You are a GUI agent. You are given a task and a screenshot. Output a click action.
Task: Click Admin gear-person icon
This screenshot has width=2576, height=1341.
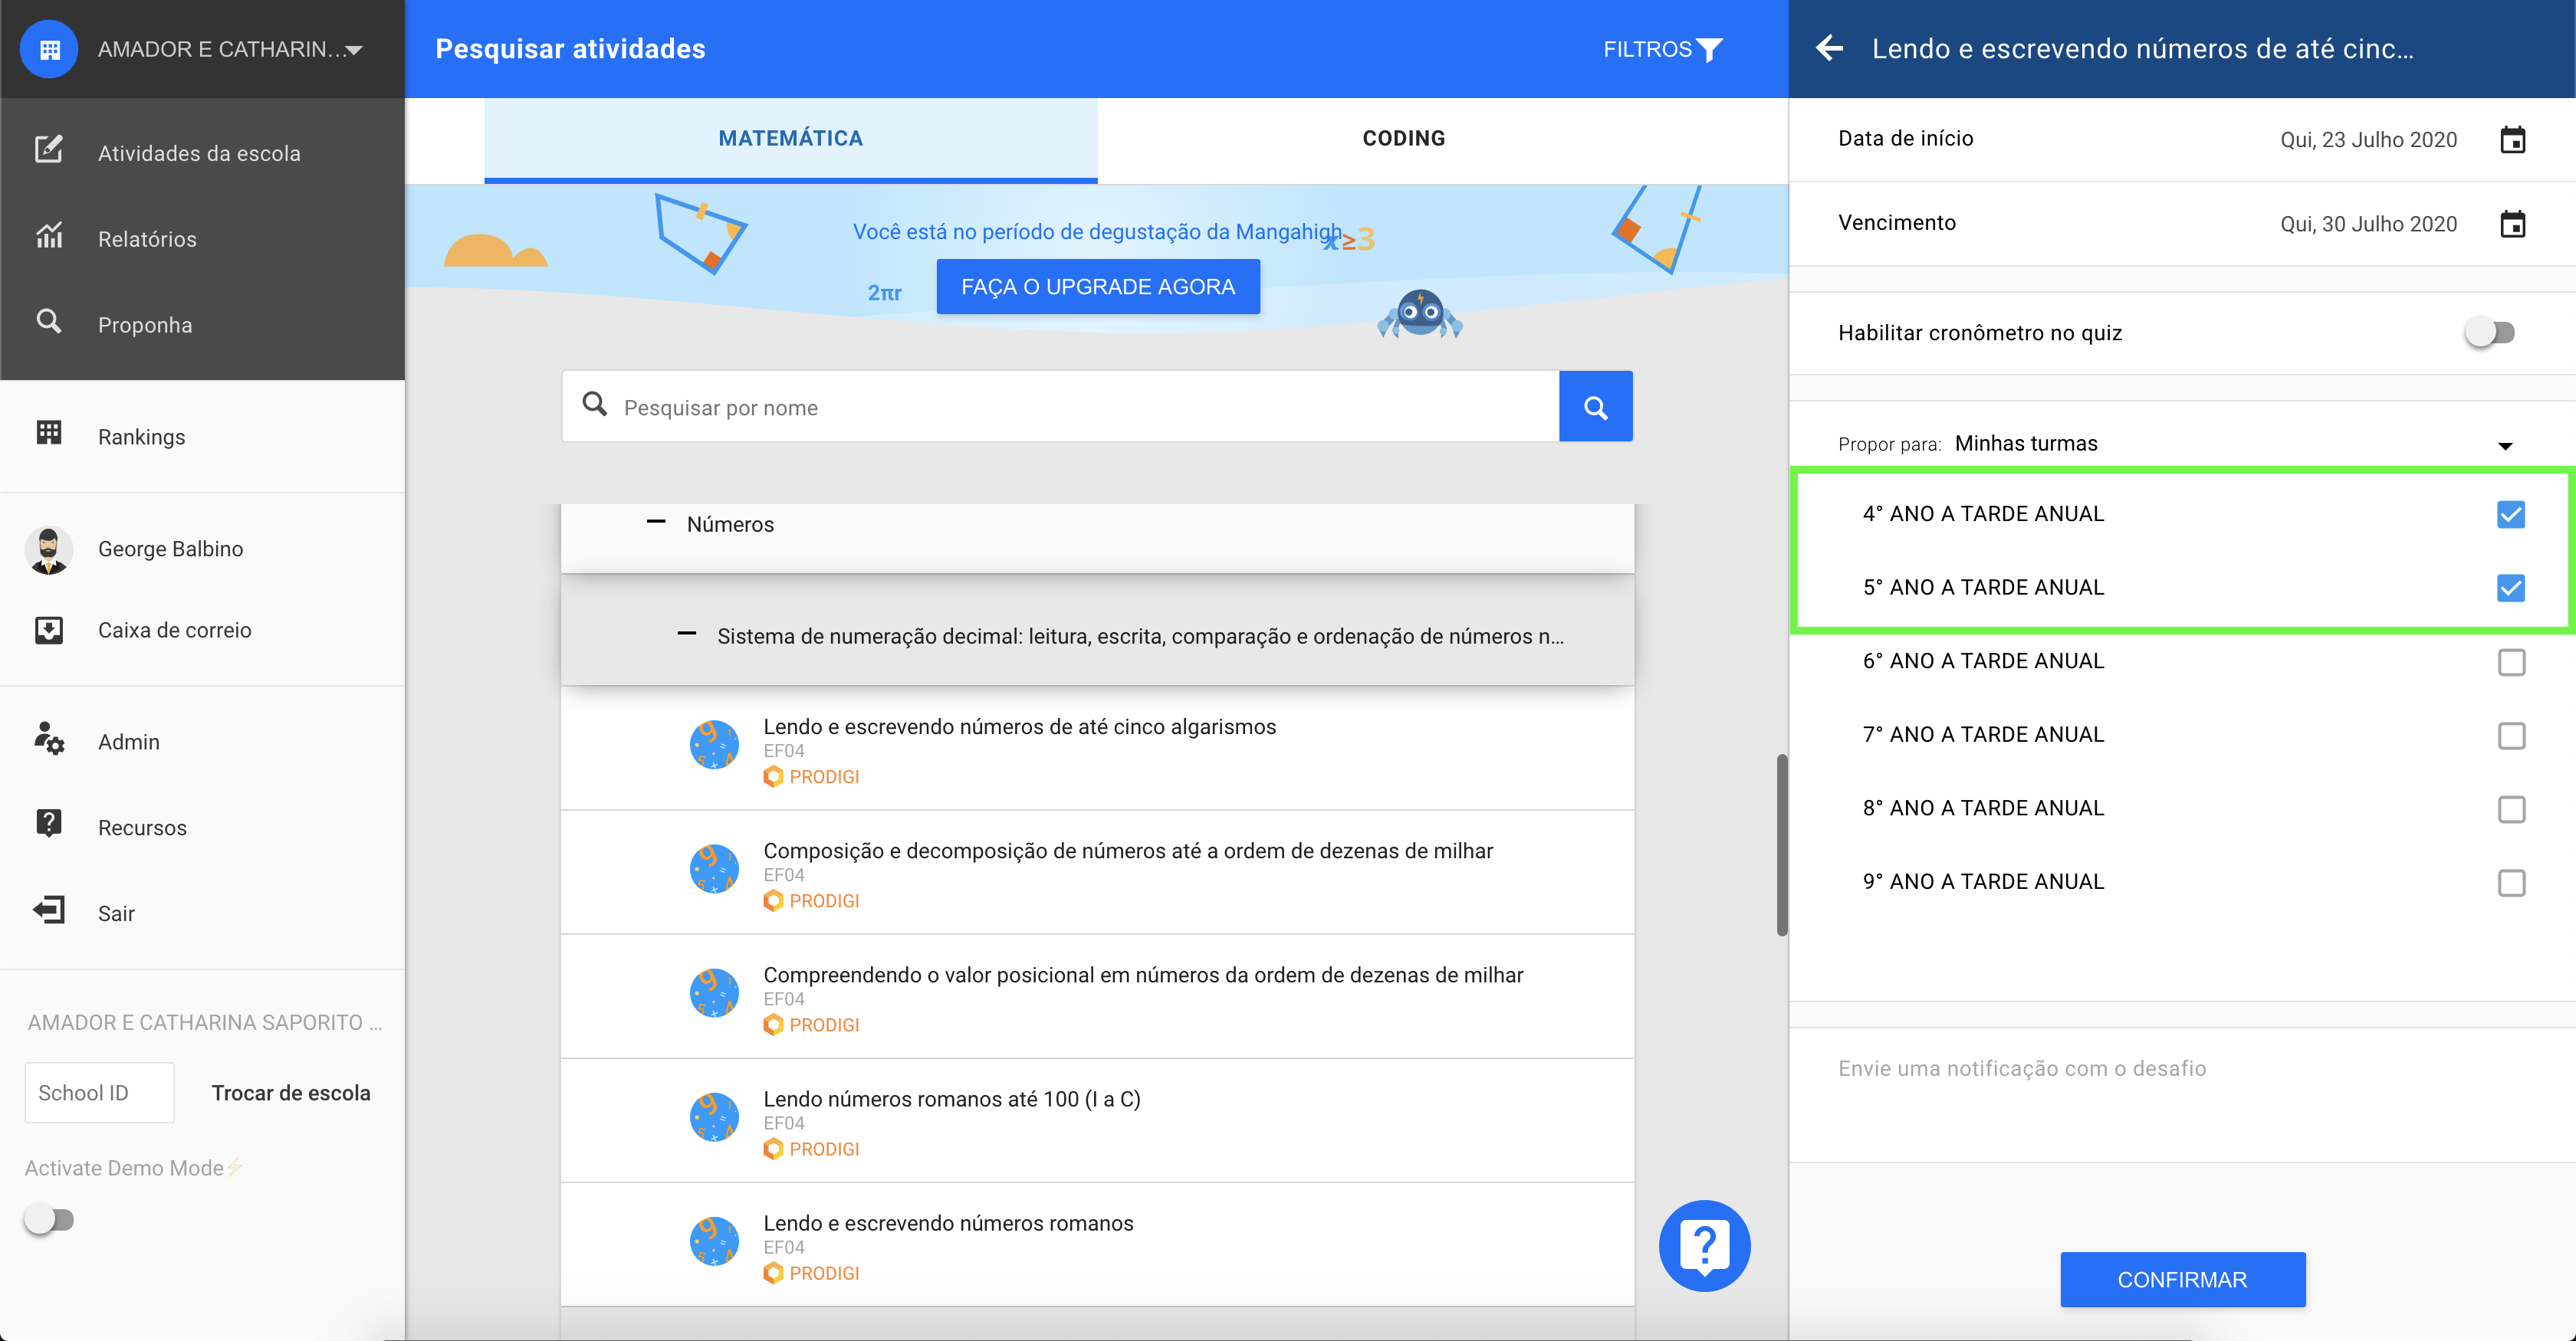point(49,739)
